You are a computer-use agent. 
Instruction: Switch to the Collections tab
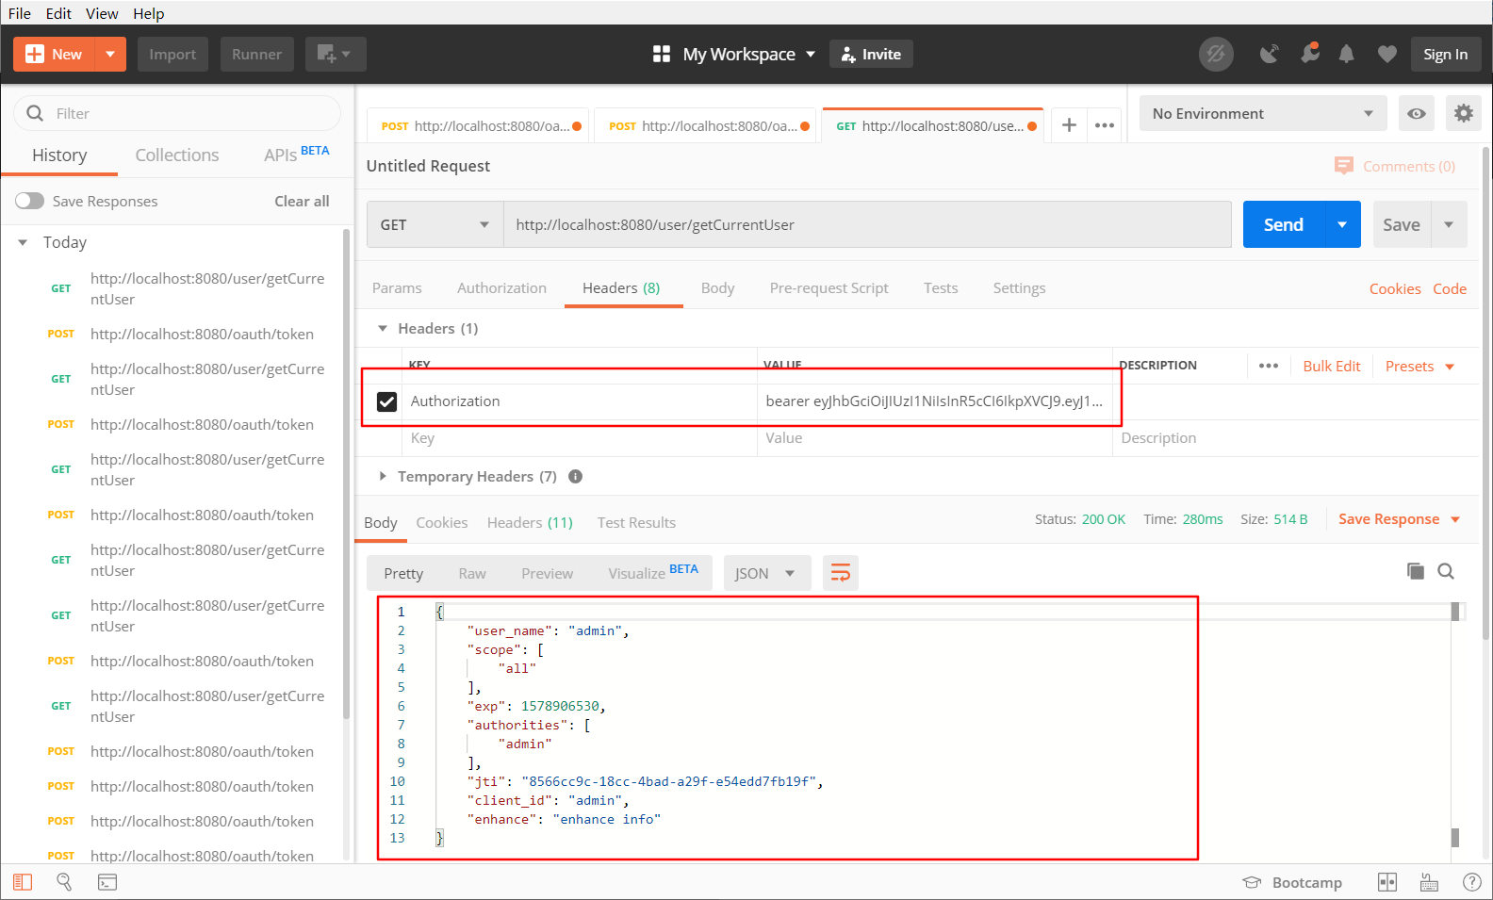(x=176, y=155)
